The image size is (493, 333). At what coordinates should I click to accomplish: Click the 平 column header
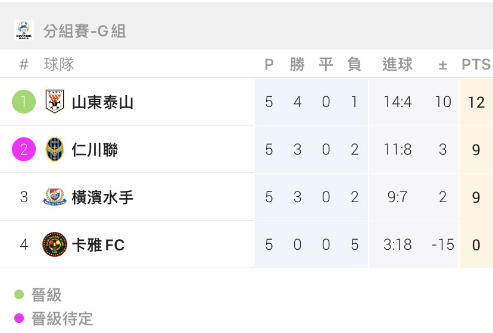pos(326,64)
